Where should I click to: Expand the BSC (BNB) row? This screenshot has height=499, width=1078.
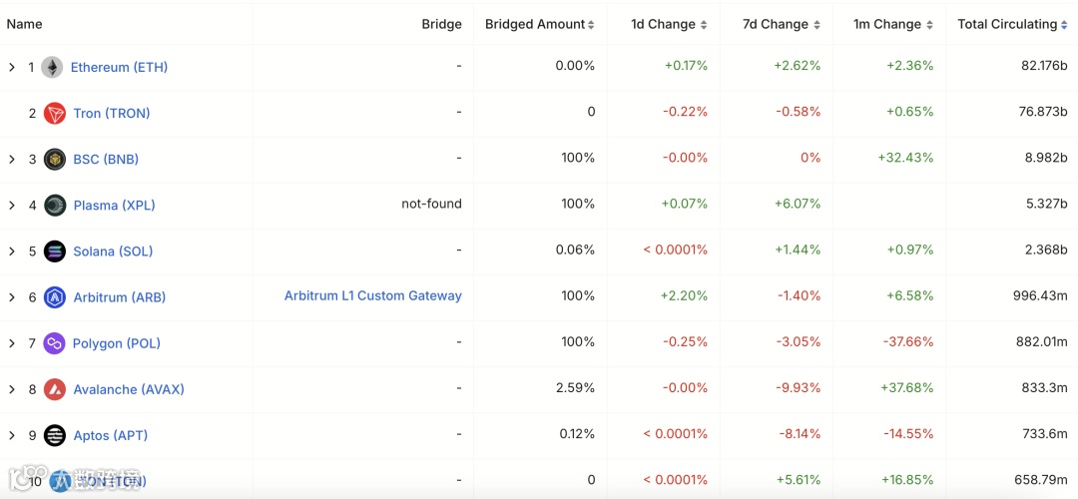[12, 160]
